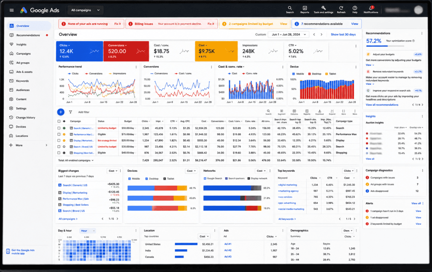Screen dimensions: 432x272
Task: Click the Download icon in table toolbar
Action: [x=319, y=112]
